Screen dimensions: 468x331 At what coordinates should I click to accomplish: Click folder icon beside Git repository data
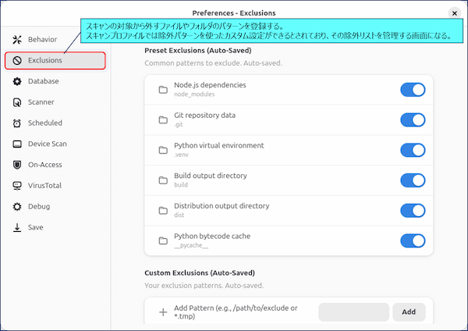tap(163, 119)
